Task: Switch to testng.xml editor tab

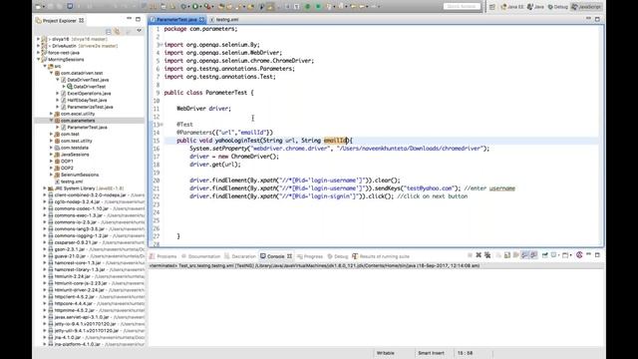Action: (226, 20)
